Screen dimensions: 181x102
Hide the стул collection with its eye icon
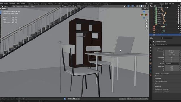point(180,11)
